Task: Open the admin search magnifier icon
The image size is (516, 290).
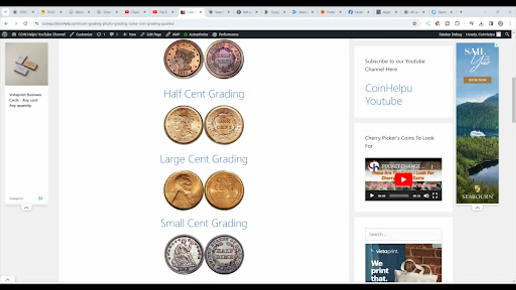Action: (507, 34)
